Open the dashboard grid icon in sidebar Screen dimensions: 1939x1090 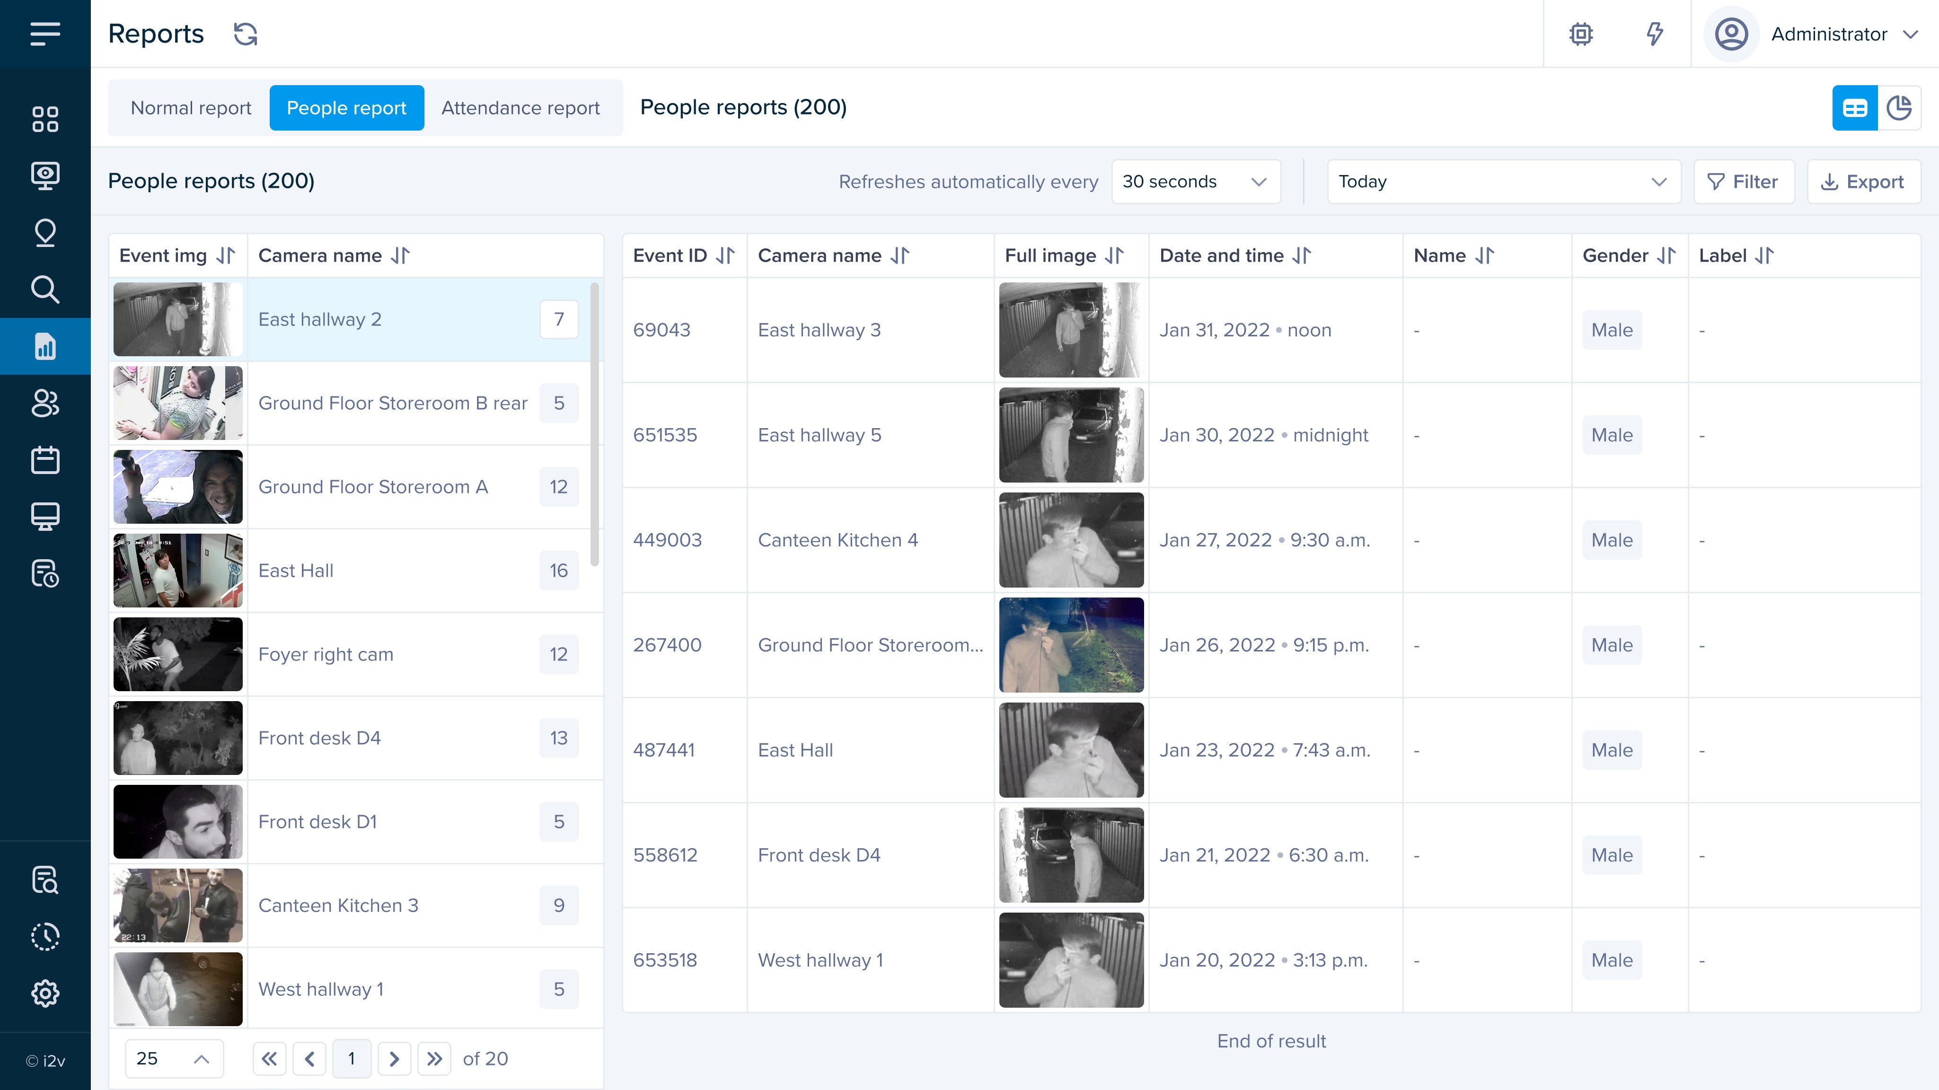point(45,119)
